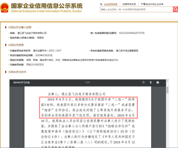The image size is (178, 148).
Task: Rotate the PDF document clockwise
Action: coord(144,82)
